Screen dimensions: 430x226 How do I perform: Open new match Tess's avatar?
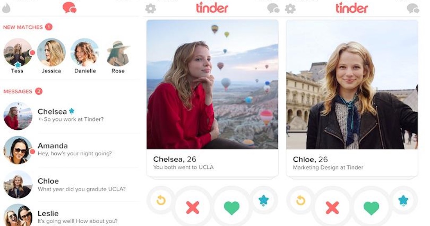click(18, 53)
